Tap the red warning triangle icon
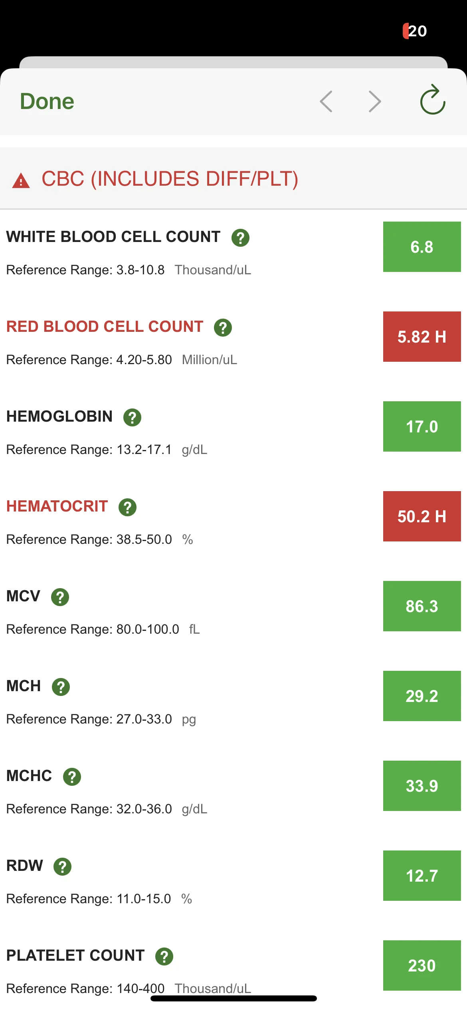 pos(21,180)
